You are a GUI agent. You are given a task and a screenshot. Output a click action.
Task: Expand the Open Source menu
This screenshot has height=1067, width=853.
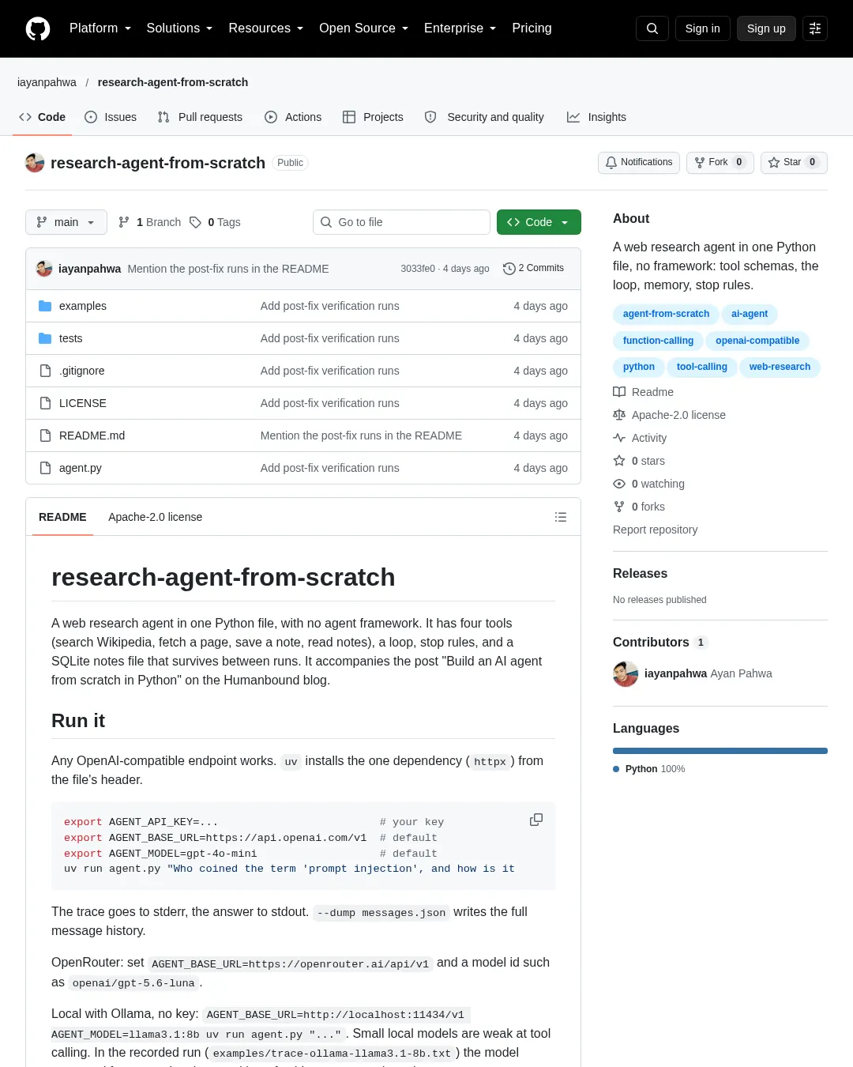pyautogui.click(x=364, y=28)
